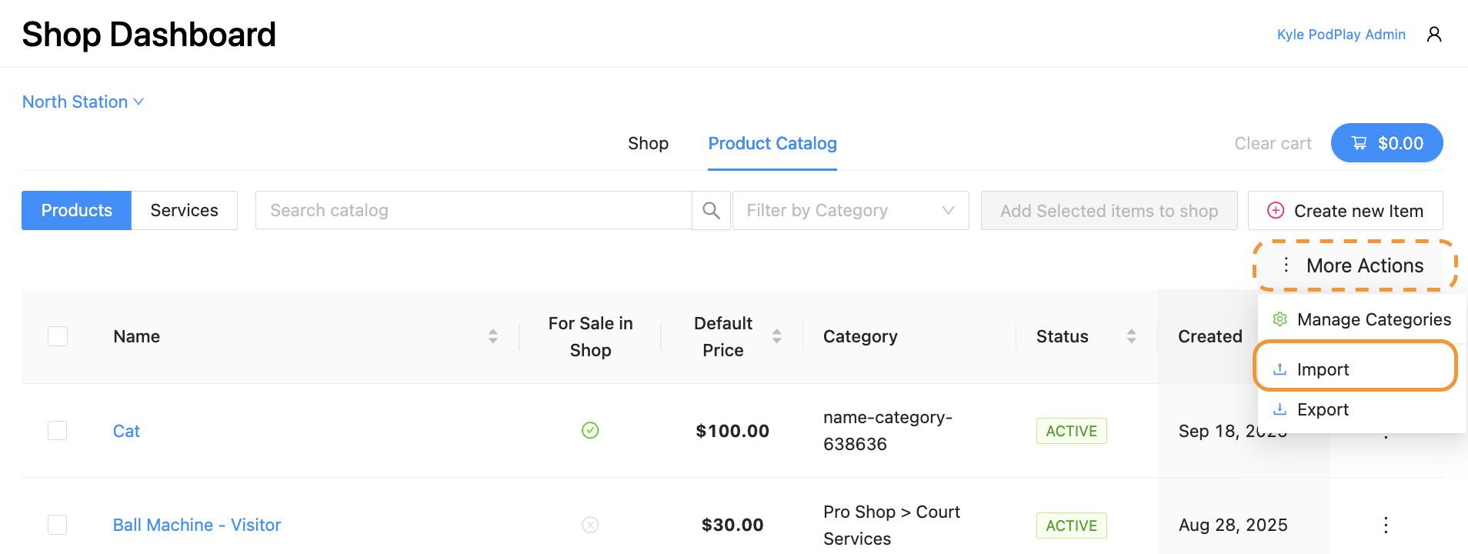Click the Search catalog input field

(x=473, y=211)
